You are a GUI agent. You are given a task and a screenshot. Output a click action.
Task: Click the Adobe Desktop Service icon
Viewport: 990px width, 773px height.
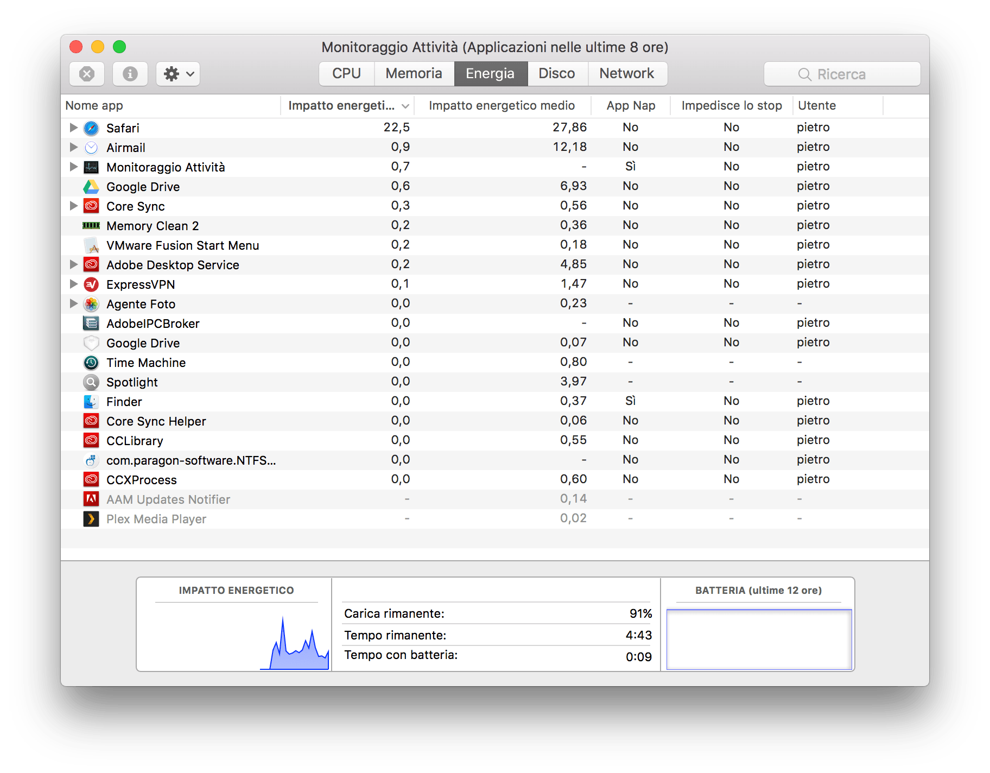(91, 265)
